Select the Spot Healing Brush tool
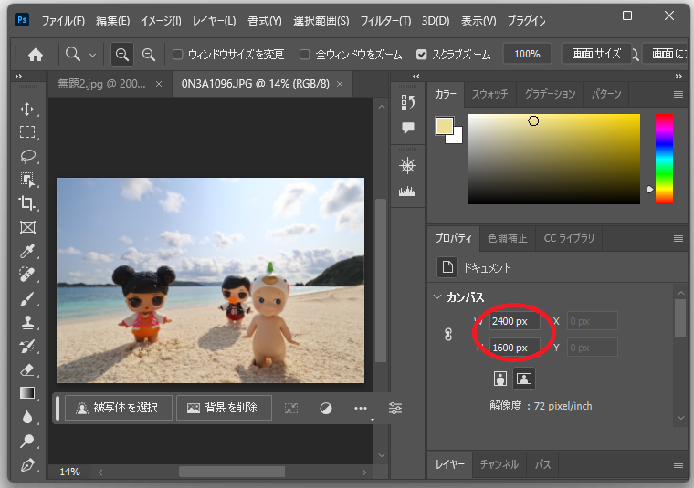 point(27,275)
